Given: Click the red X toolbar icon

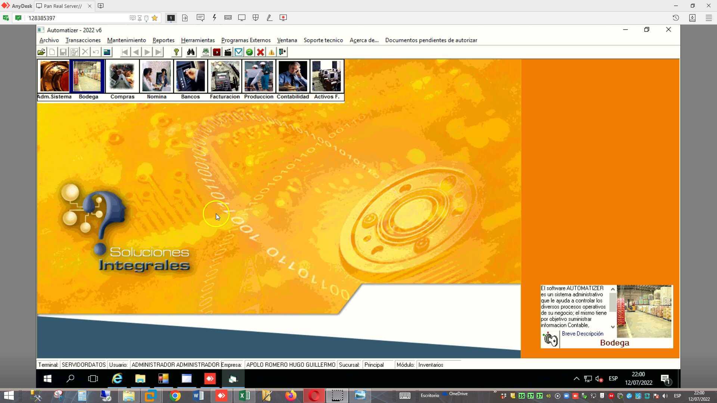Looking at the screenshot, I should pyautogui.click(x=260, y=52).
